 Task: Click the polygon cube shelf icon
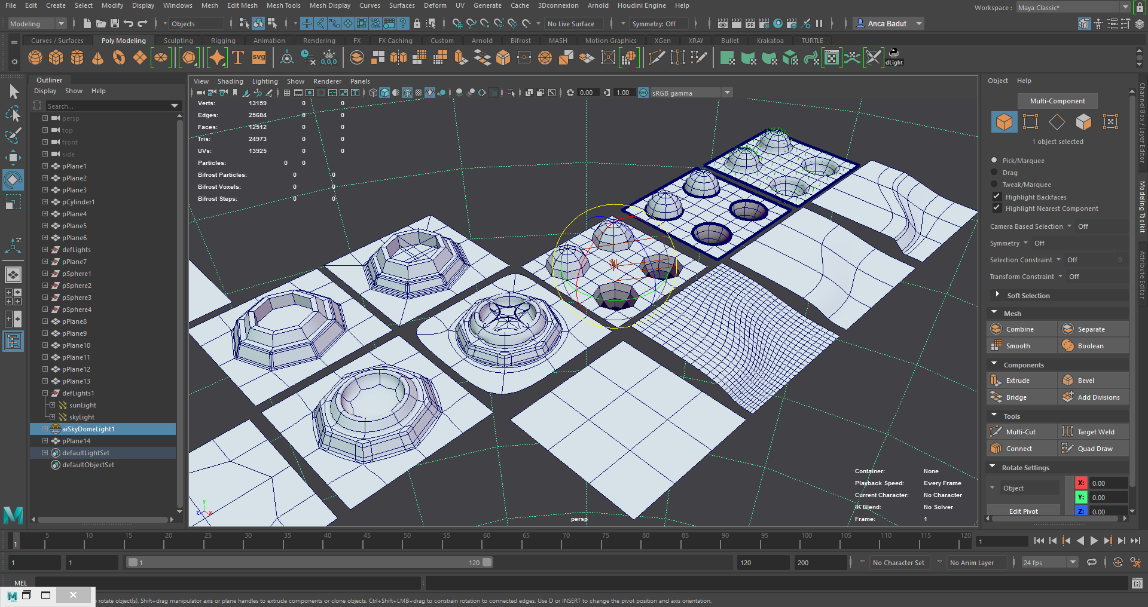[56, 58]
